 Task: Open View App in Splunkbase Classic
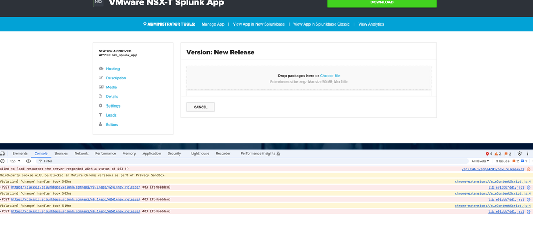(x=321, y=24)
